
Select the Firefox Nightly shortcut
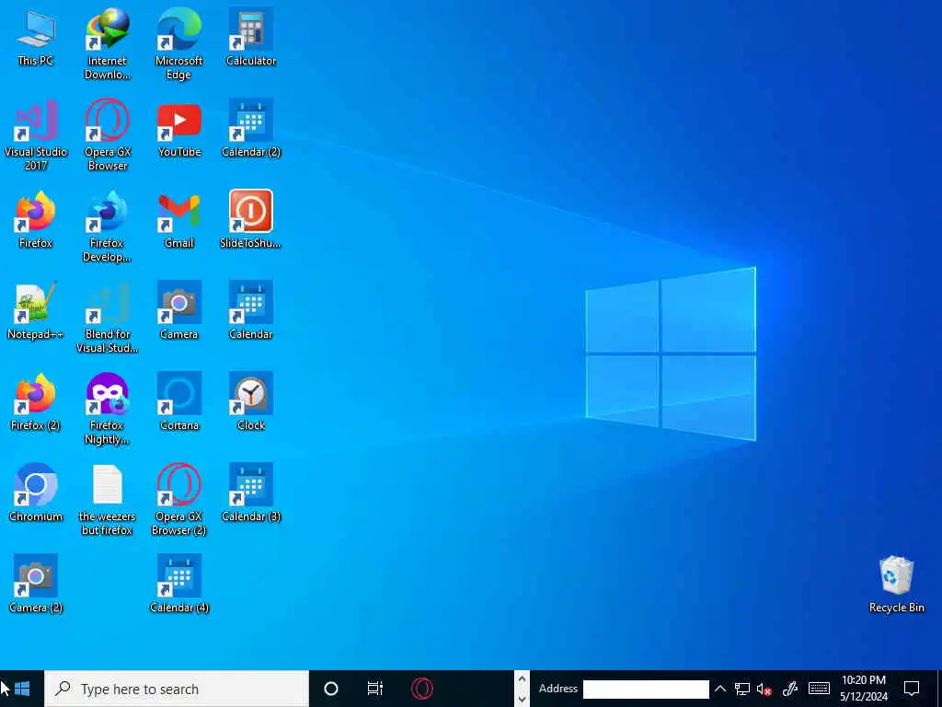pyautogui.click(x=107, y=409)
